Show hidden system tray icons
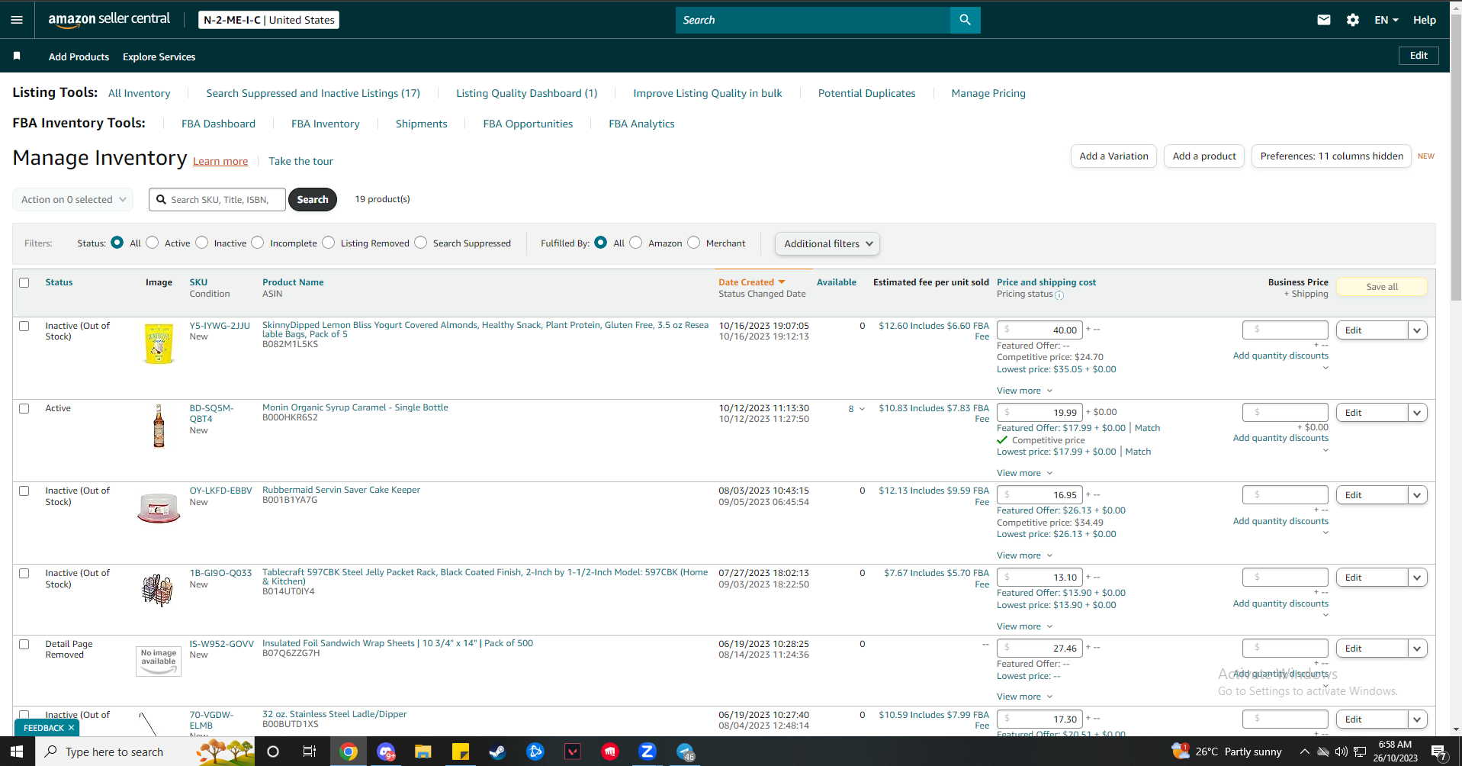 point(1305,752)
